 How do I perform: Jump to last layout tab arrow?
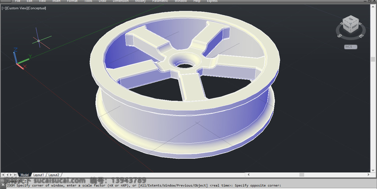15,175
